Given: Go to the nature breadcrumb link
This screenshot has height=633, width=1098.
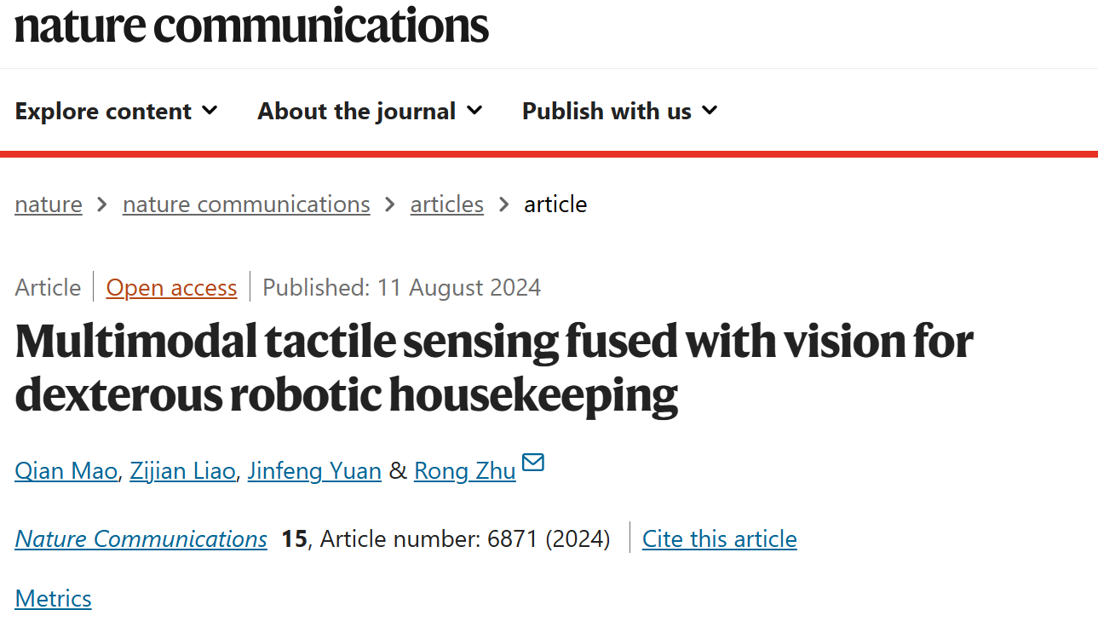Looking at the screenshot, I should coord(49,204).
